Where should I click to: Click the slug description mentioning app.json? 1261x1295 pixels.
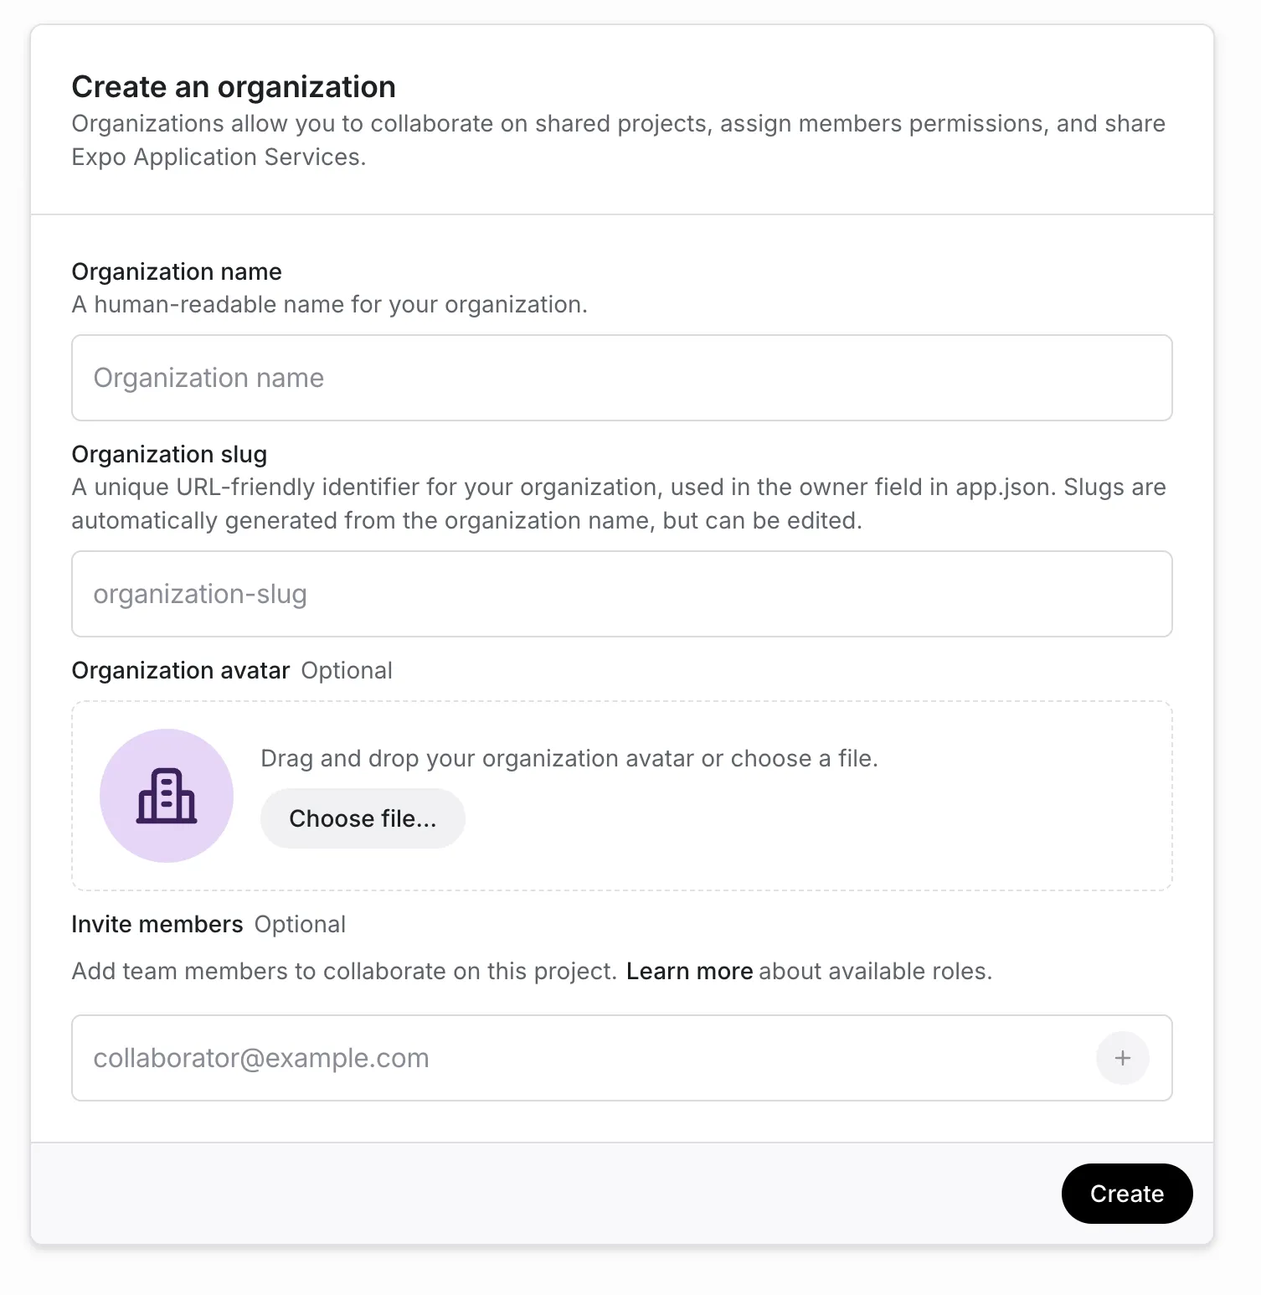coord(619,503)
